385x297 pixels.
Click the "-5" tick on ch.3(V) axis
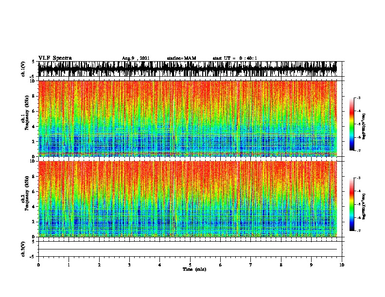click(33, 257)
